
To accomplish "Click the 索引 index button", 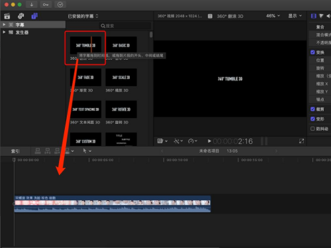I will click(x=15, y=151).
